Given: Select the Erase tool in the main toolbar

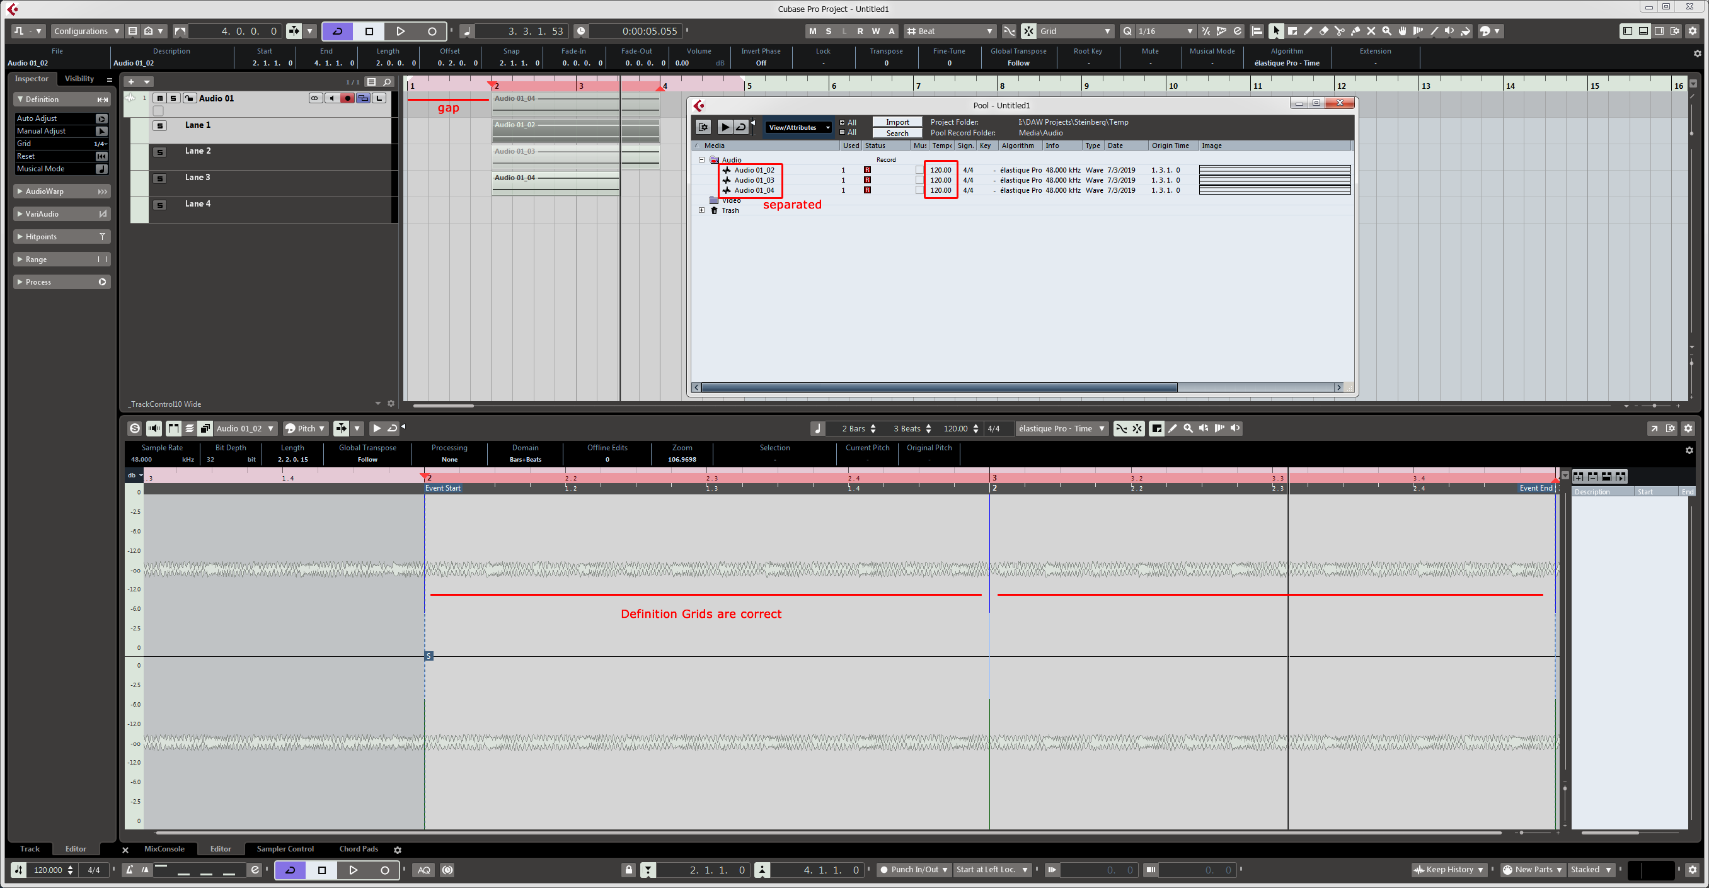Looking at the screenshot, I should point(1323,31).
